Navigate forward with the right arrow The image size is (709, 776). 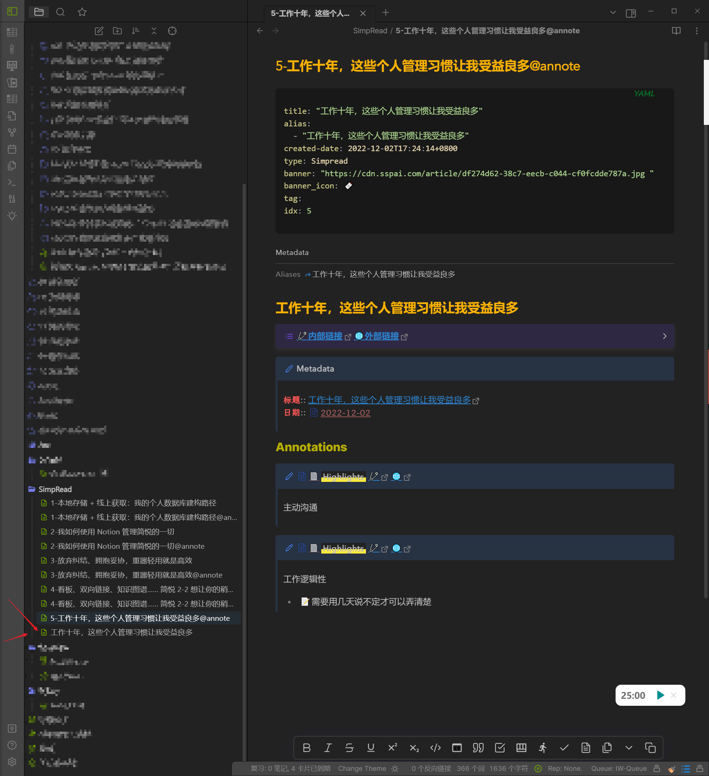(x=275, y=31)
